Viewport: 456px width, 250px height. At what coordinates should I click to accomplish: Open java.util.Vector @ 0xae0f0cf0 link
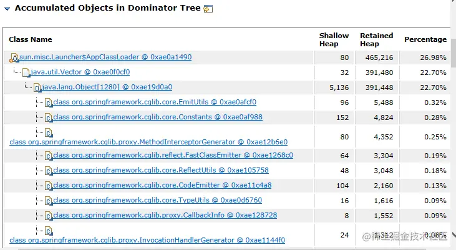[80, 72]
